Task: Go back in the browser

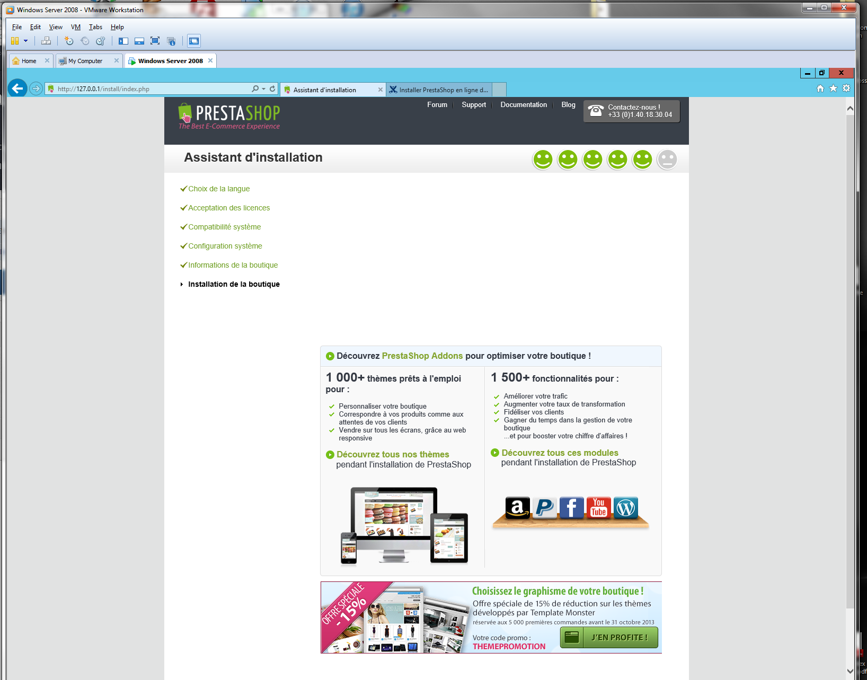Action: pyautogui.click(x=17, y=88)
